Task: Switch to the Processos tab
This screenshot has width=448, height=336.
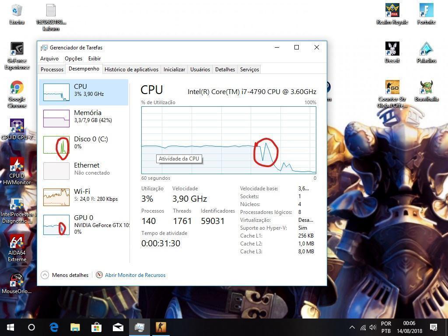Action: click(x=52, y=70)
